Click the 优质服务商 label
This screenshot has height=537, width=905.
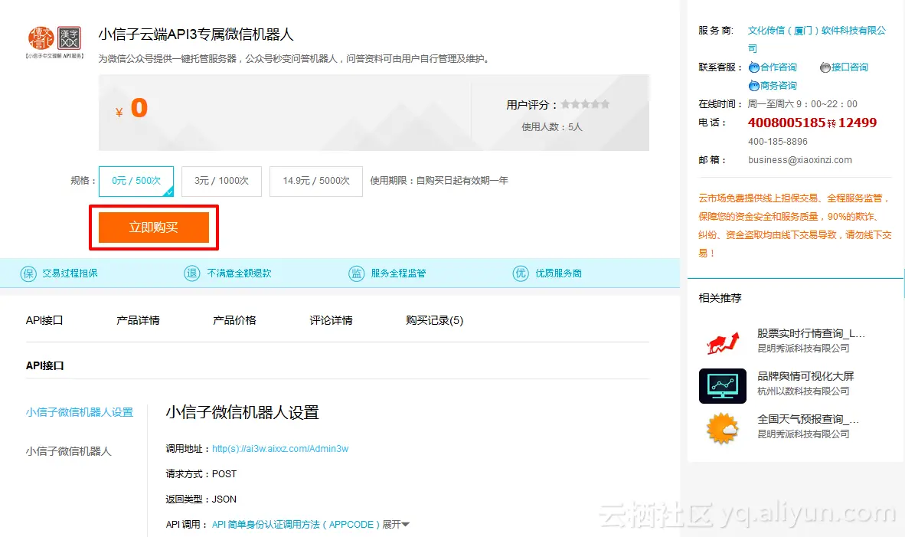pyautogui.click(x=559, y=273)
